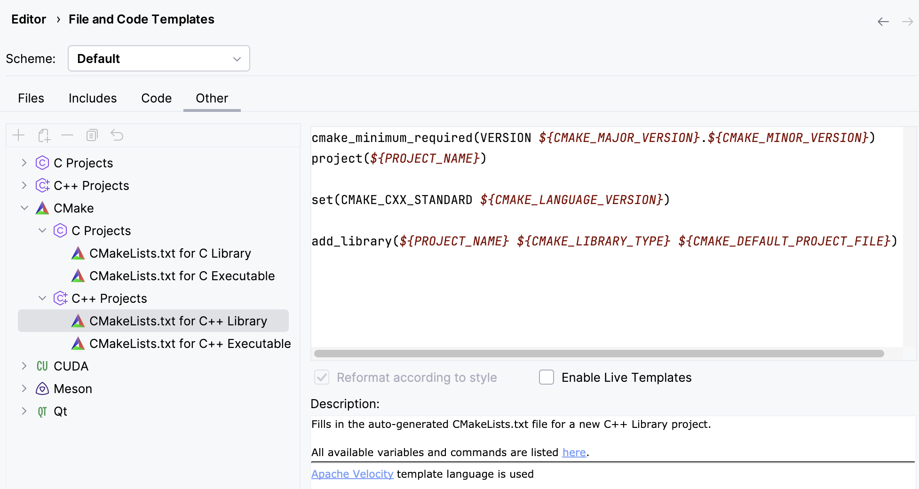Viewport: 919px width, 489px height.
Task: Toggle Reformat according to style
Action: (x=322, y=377)
